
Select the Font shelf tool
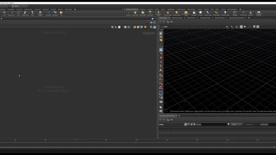[32, 13]
